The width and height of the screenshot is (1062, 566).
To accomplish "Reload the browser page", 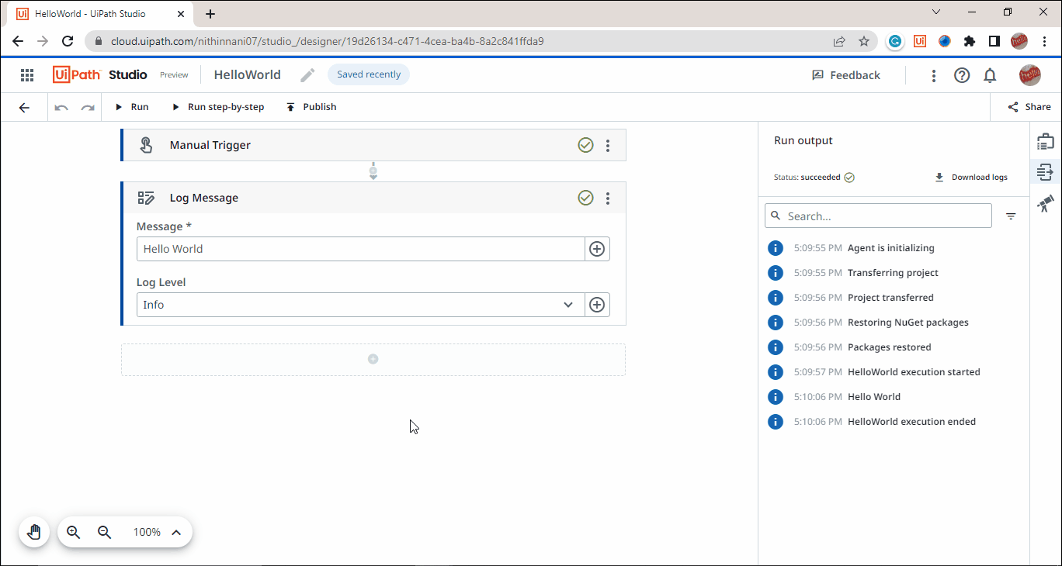I will click(68, 41).
